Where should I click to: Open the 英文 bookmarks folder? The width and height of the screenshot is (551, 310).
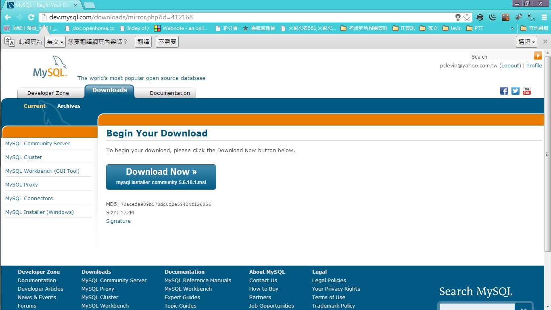(428, 28)
